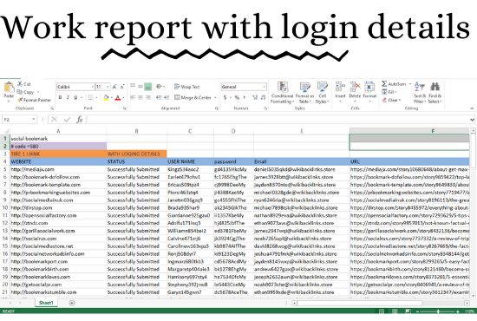Click the AutoSum sigma button

pos(394,83)
